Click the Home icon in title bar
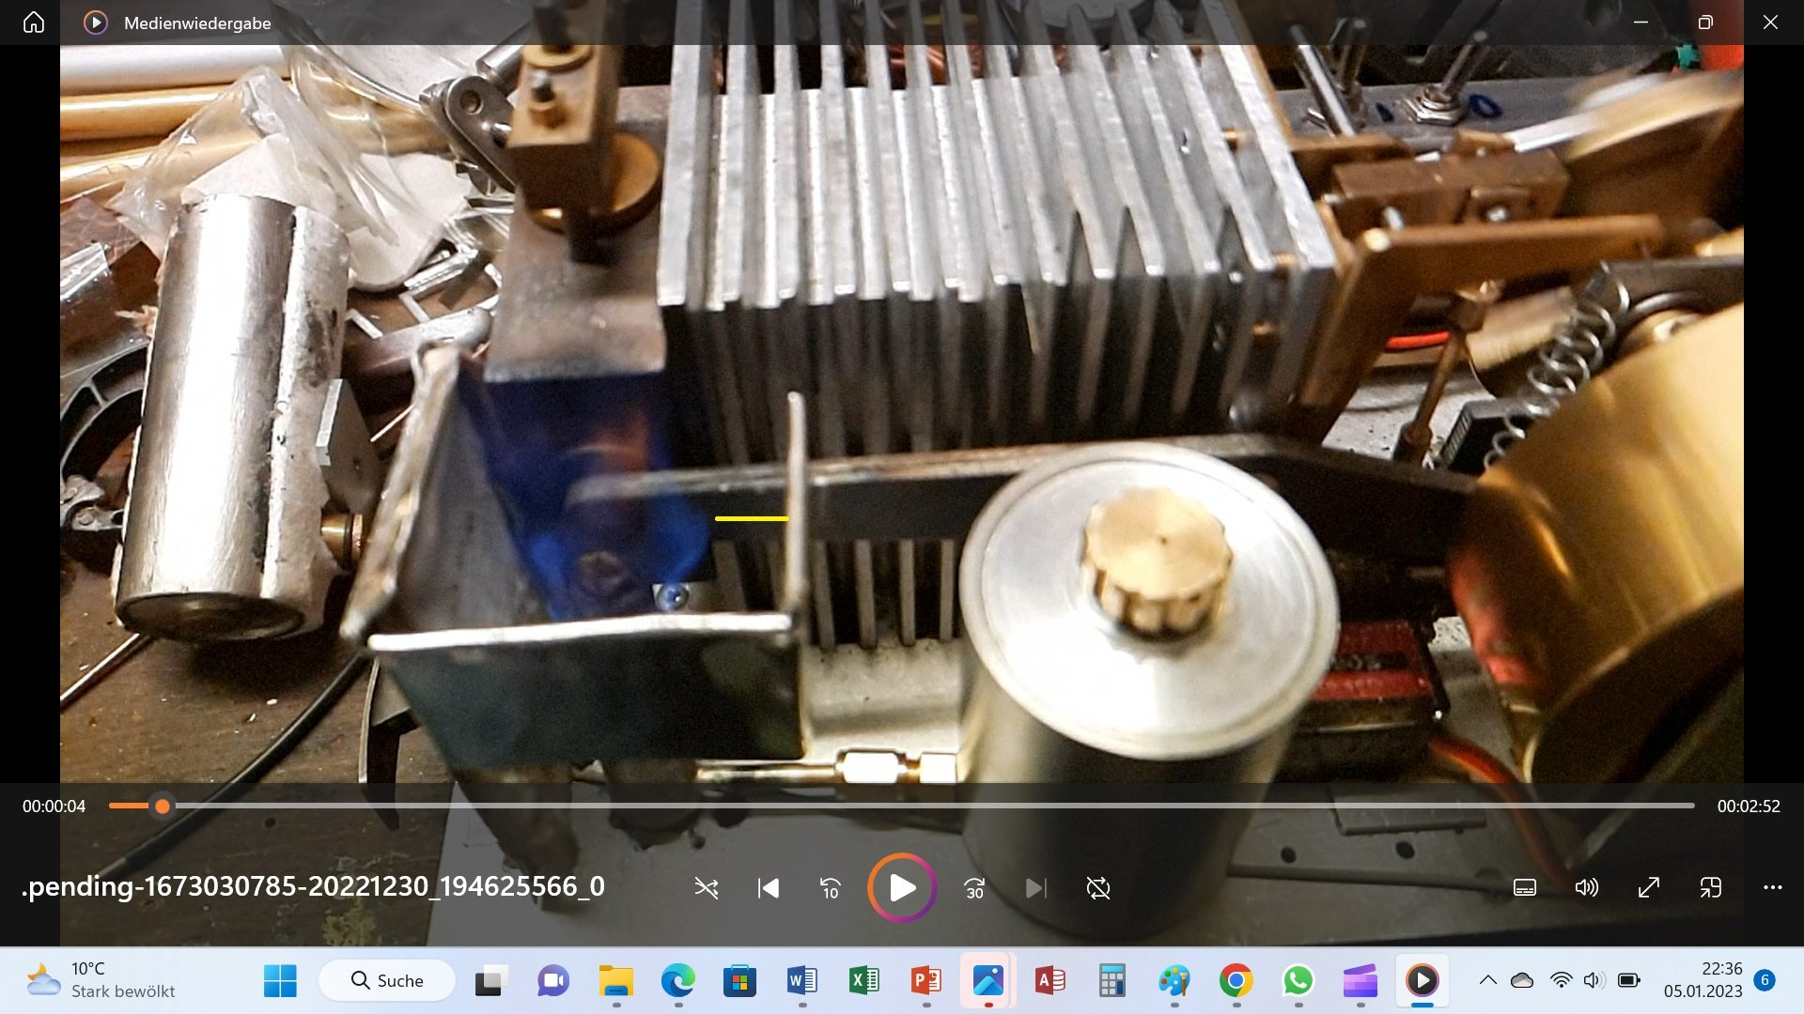Image resolution: width=1804 pixels, height=1014 pixels. click(34, 23)
